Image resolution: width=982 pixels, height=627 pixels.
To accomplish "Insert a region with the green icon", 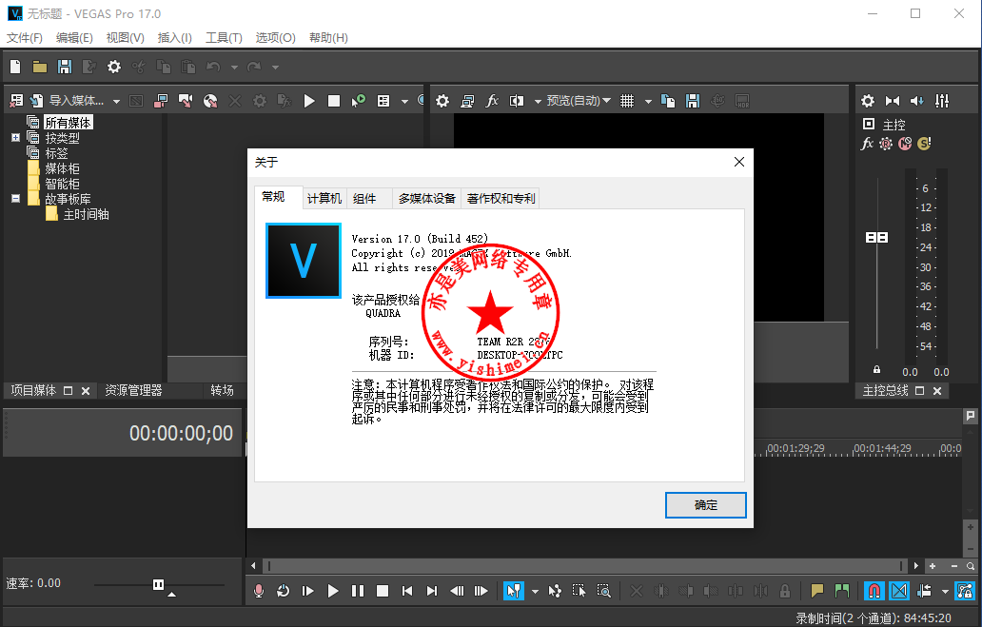I will tap(842, 591).
